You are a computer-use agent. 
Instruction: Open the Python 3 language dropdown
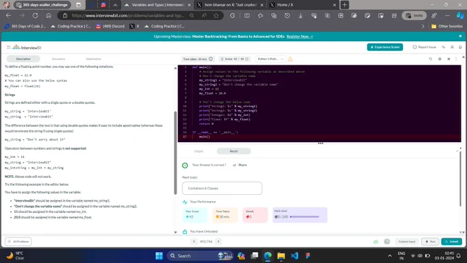click(x=271, y=59)
